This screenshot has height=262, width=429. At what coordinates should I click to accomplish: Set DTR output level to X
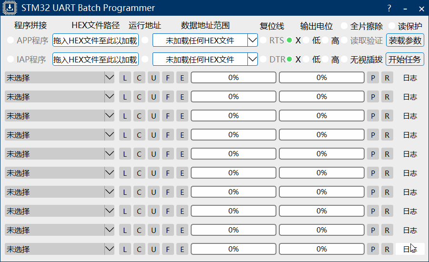click(x=289, y=59)
